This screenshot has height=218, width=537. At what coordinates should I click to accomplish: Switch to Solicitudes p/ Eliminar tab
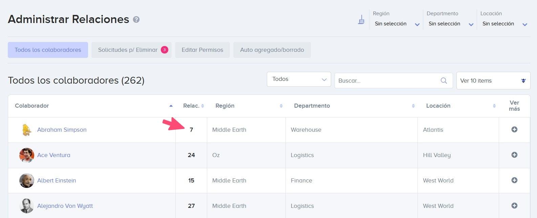131,50
